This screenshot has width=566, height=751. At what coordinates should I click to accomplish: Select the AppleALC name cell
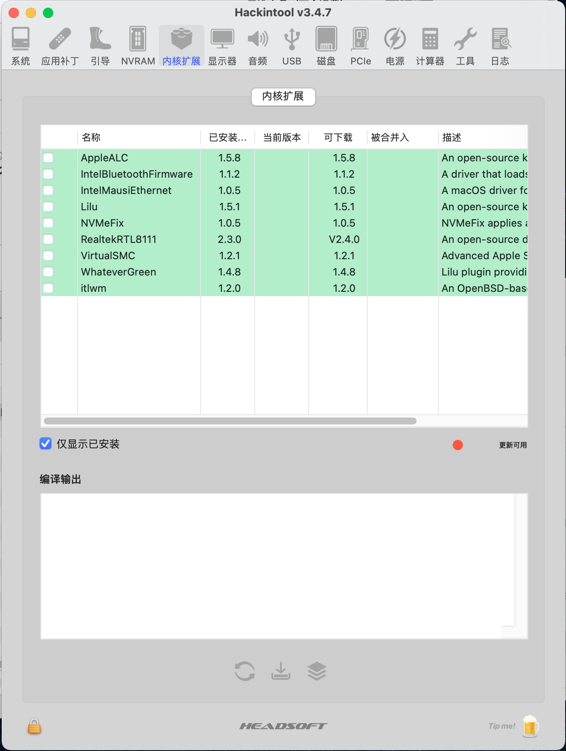pos(139,157)
